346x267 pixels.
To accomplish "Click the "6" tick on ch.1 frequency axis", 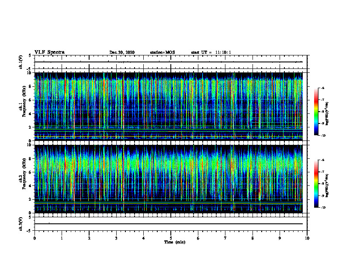I will [30, 100].
